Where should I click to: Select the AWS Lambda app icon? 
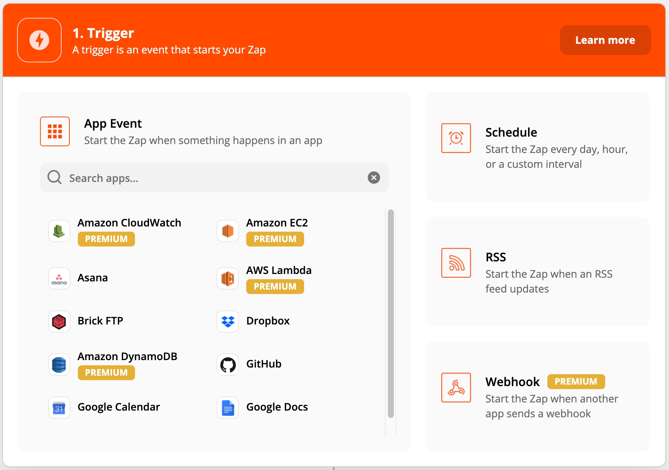point(228,278)
